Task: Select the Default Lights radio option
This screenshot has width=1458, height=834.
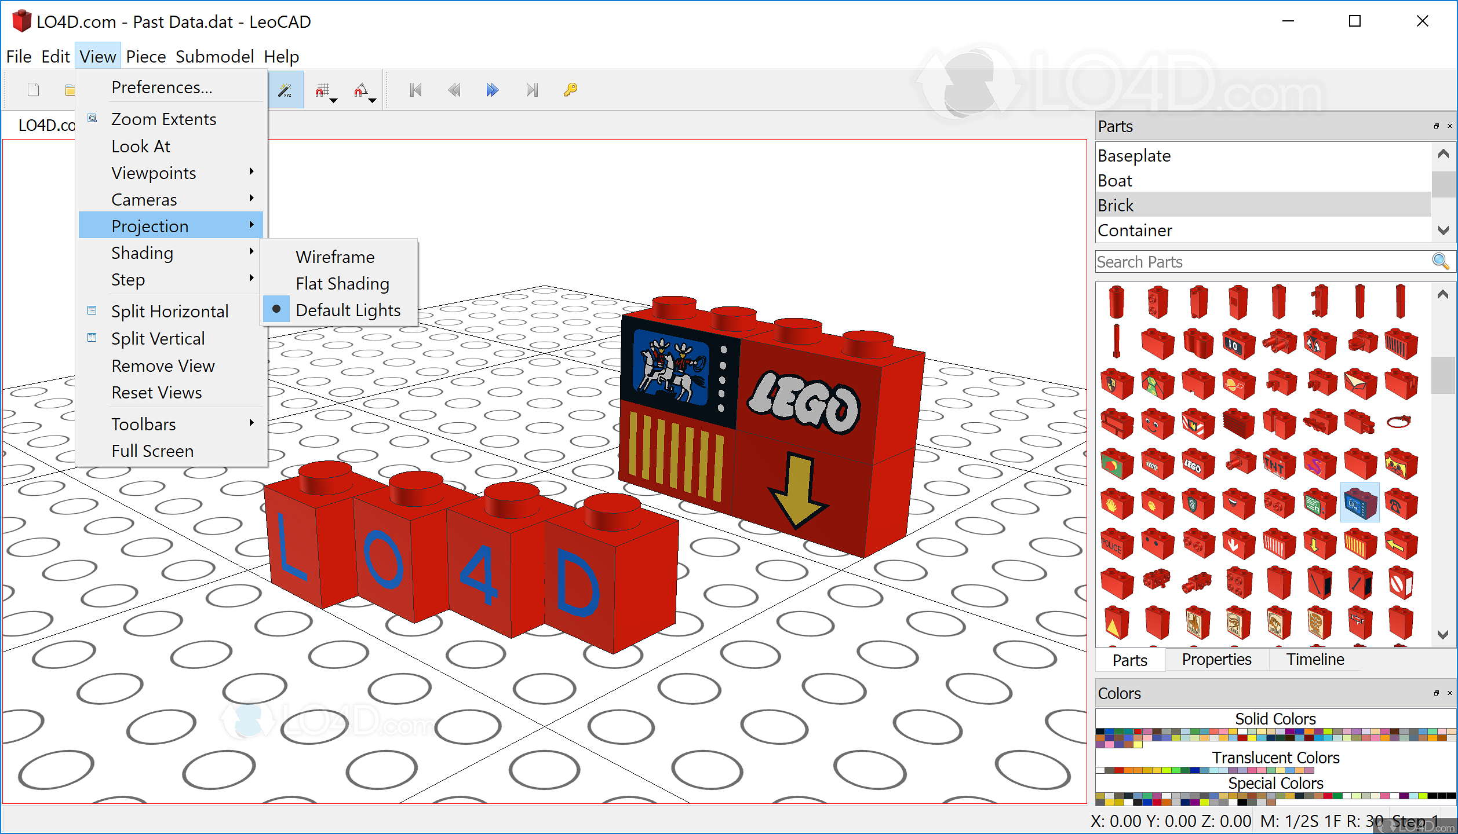Action: pos(347,310)
